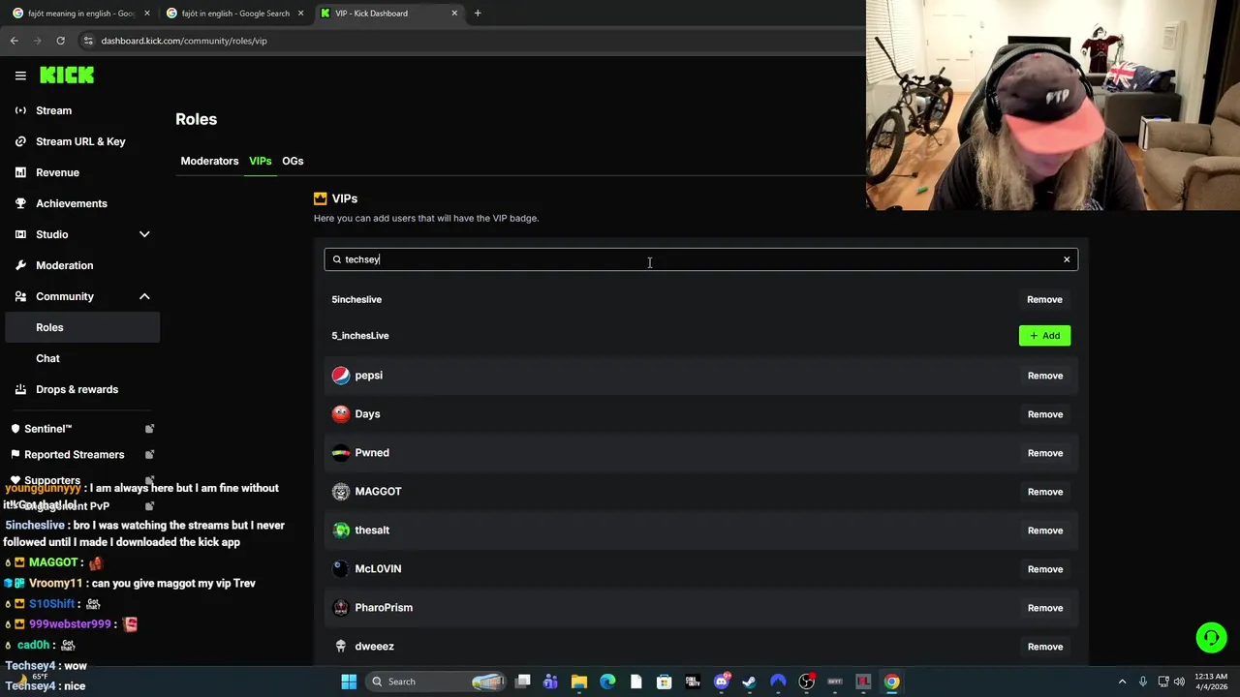Open OBS Studio from the taskbar

tap(806, 682)
